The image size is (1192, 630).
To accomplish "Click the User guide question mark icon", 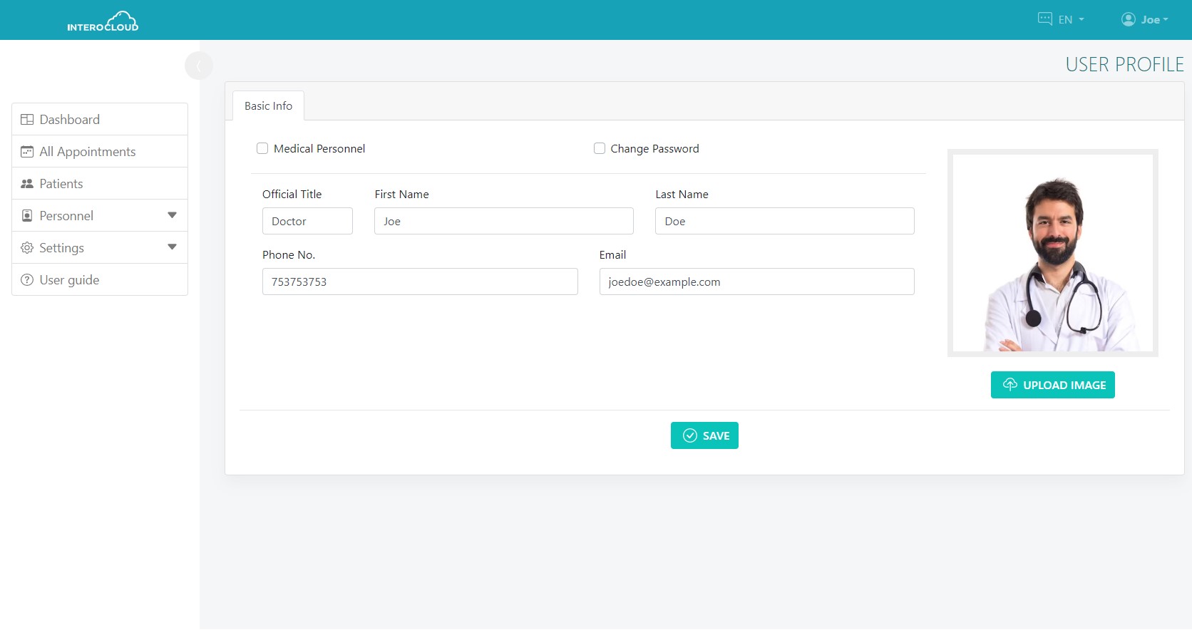I will pos(27,280).
